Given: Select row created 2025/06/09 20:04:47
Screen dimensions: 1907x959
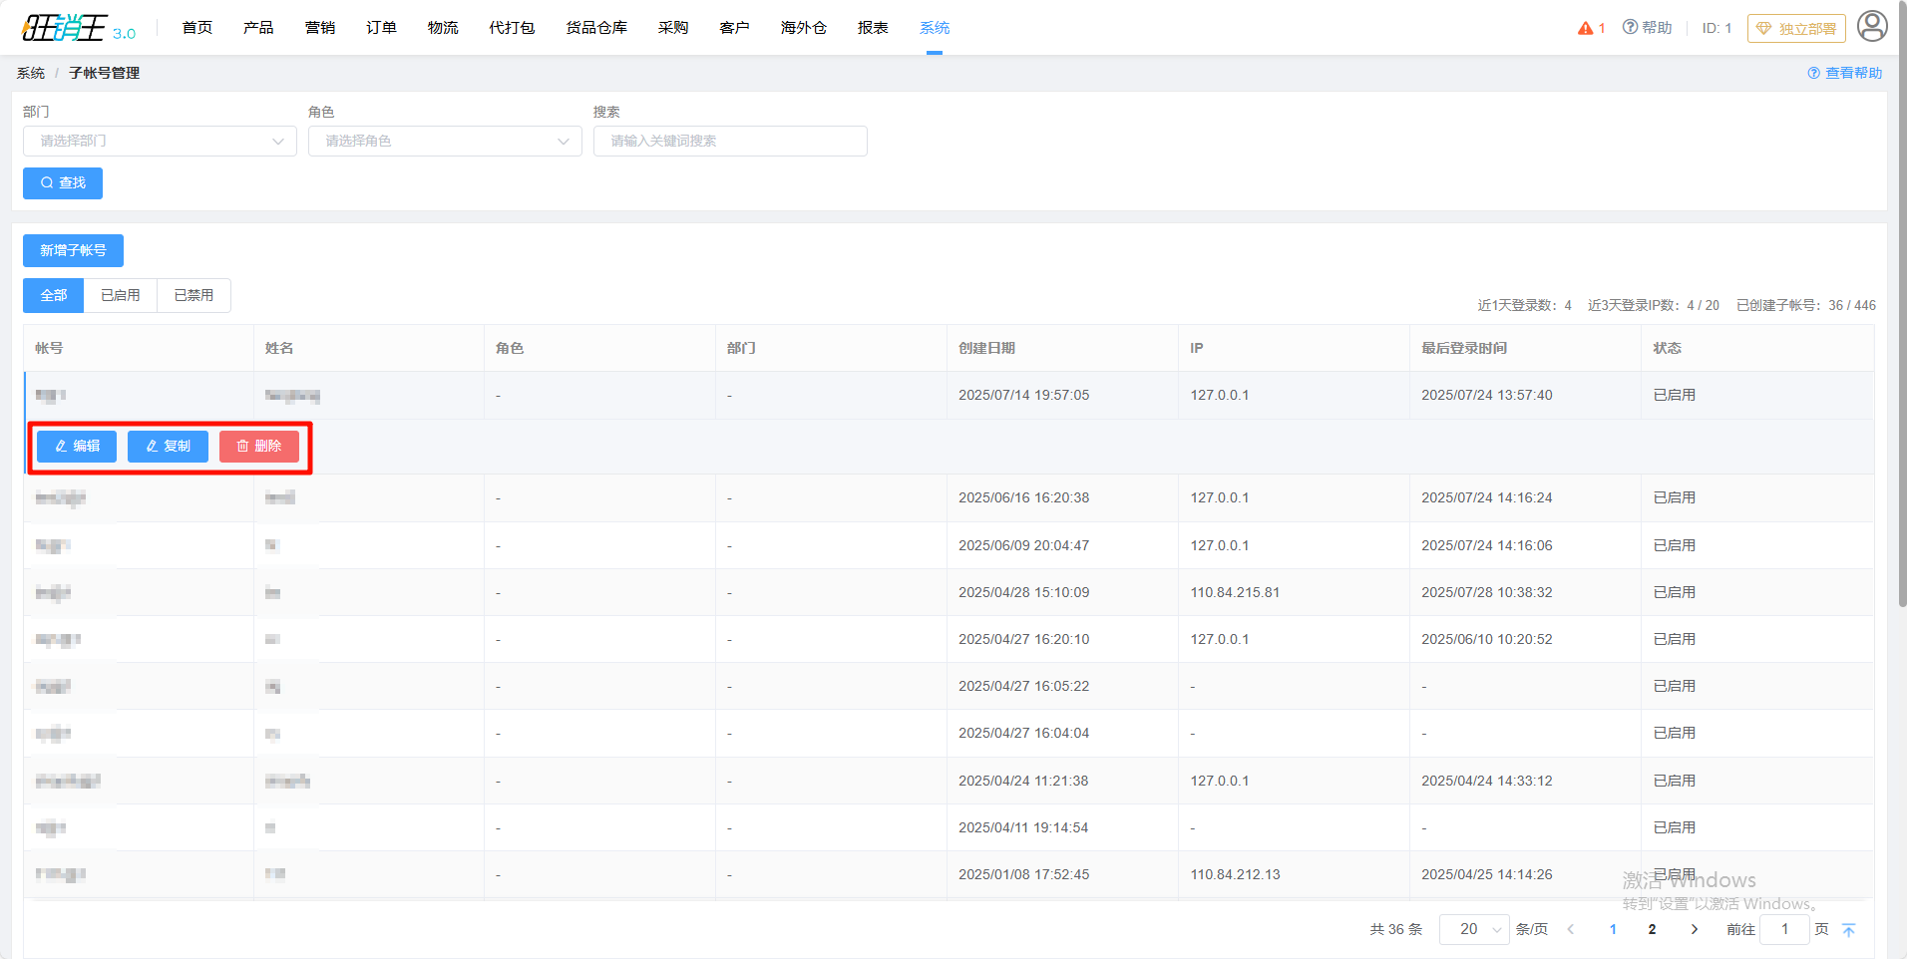Looking at the screenshot, I should tap(949, 545).
